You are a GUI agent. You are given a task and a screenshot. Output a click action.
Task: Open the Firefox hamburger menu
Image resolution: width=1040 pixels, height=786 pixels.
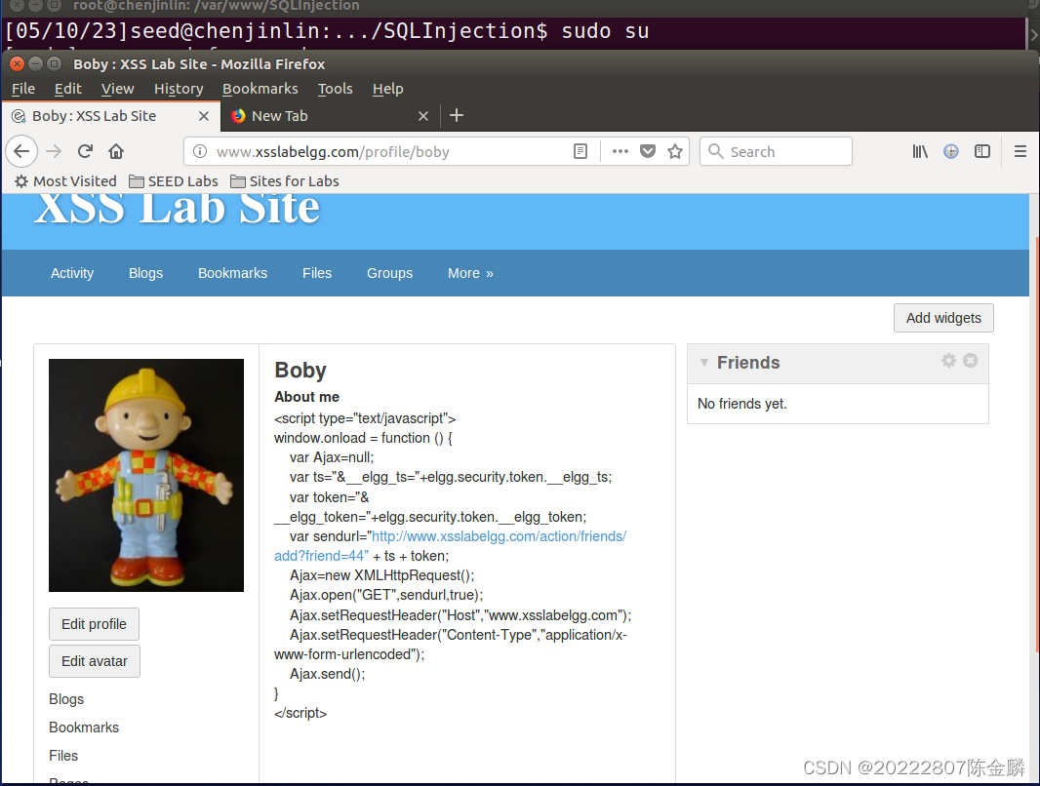[1020, 152]
